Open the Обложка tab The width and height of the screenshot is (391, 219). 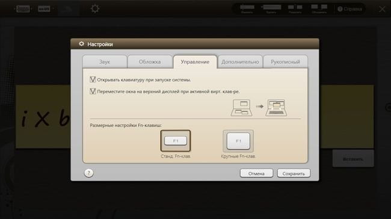click(150, 61)
